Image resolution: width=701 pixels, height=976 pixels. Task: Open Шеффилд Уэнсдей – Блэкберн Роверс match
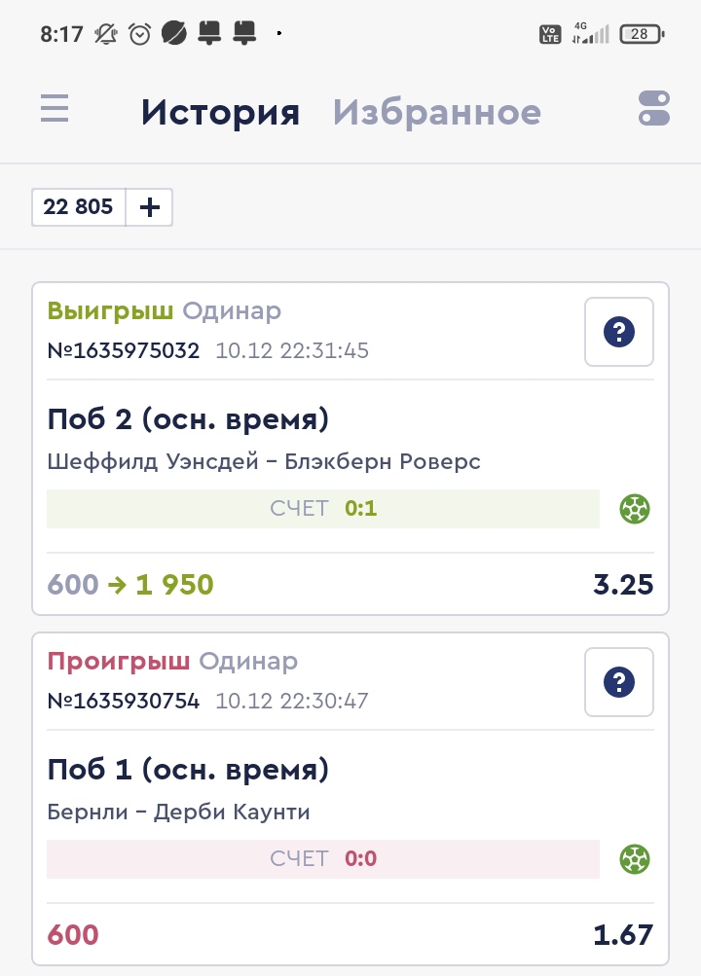pos(264,461)
